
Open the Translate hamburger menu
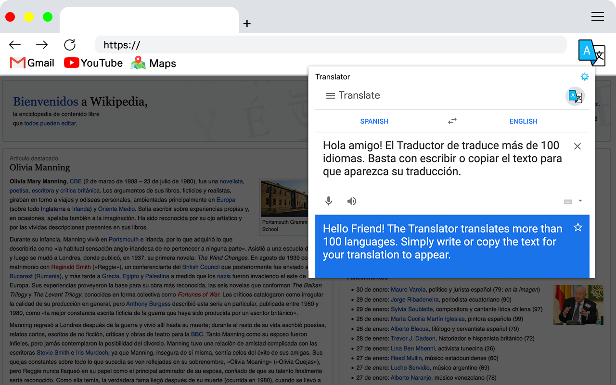click(330, 96)
